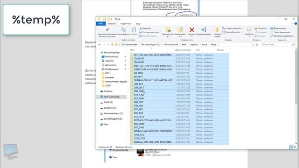Viewport: 299px width, 168px height.
Task: Click Local in the address breadcrumb
Action: pos(205,45)
